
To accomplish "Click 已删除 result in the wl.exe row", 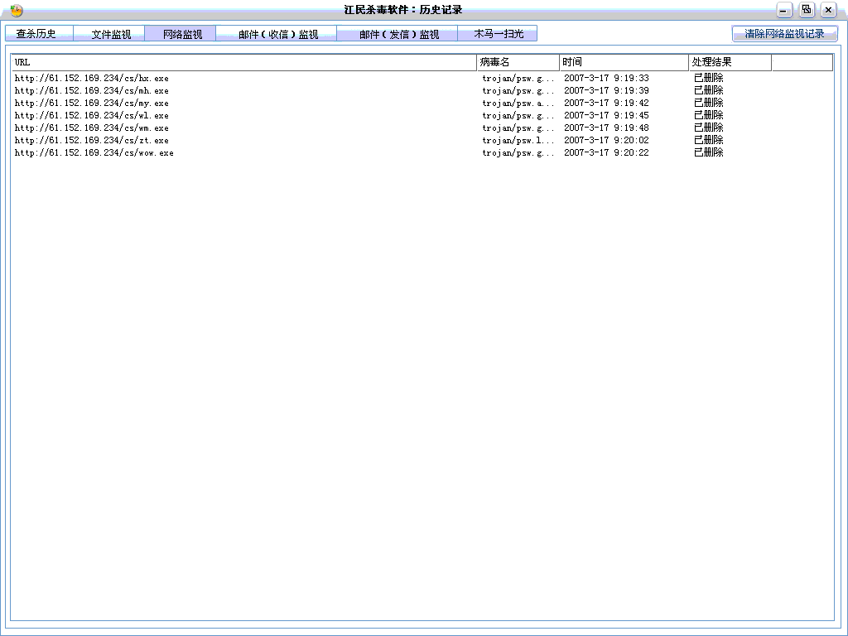I will click(709, 115).
